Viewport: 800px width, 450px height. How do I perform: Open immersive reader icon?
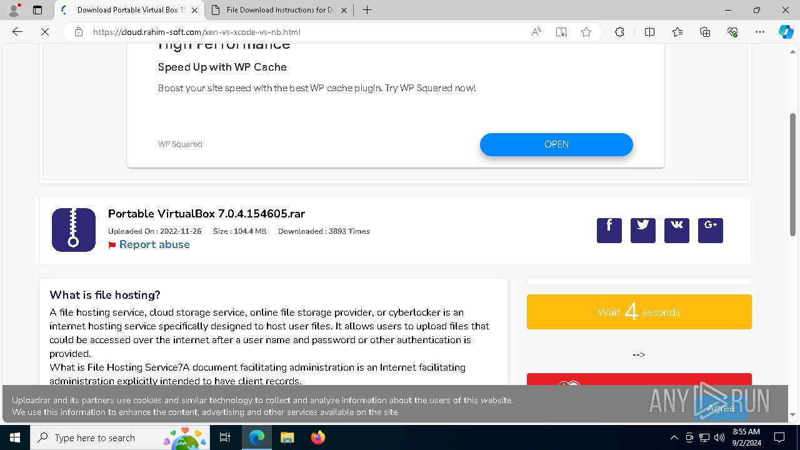pos(561,32)
